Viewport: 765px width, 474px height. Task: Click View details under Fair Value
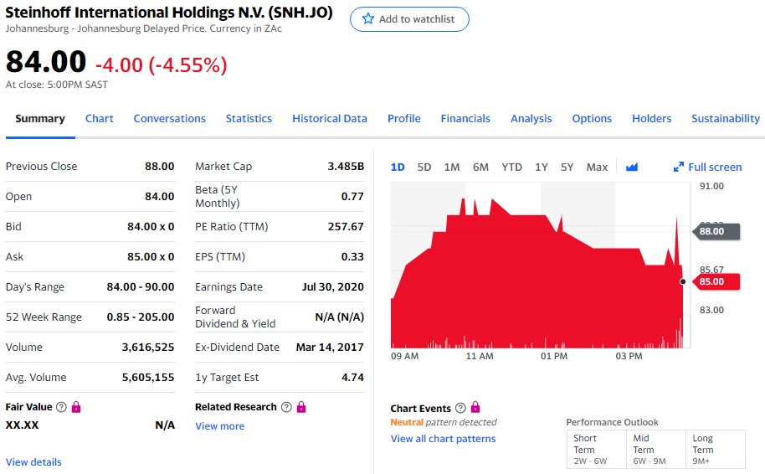pyautogui.click(x=33, y=461)
